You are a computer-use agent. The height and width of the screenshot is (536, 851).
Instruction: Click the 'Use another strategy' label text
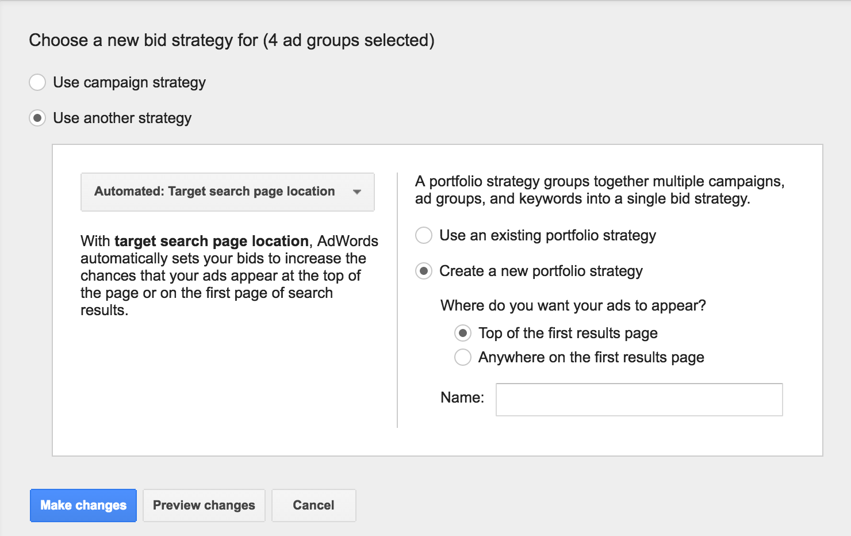pos(122,118)
